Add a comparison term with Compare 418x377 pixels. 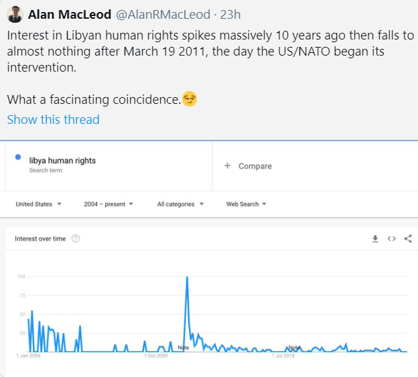(249, 166)
